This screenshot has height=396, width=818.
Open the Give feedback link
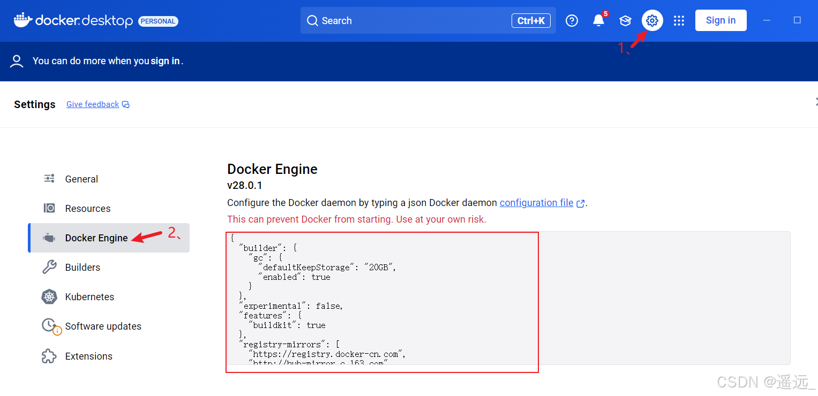coord(93,104)
